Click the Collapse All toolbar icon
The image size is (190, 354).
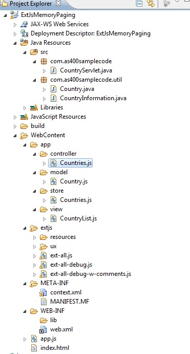click(x=139, y=4)
